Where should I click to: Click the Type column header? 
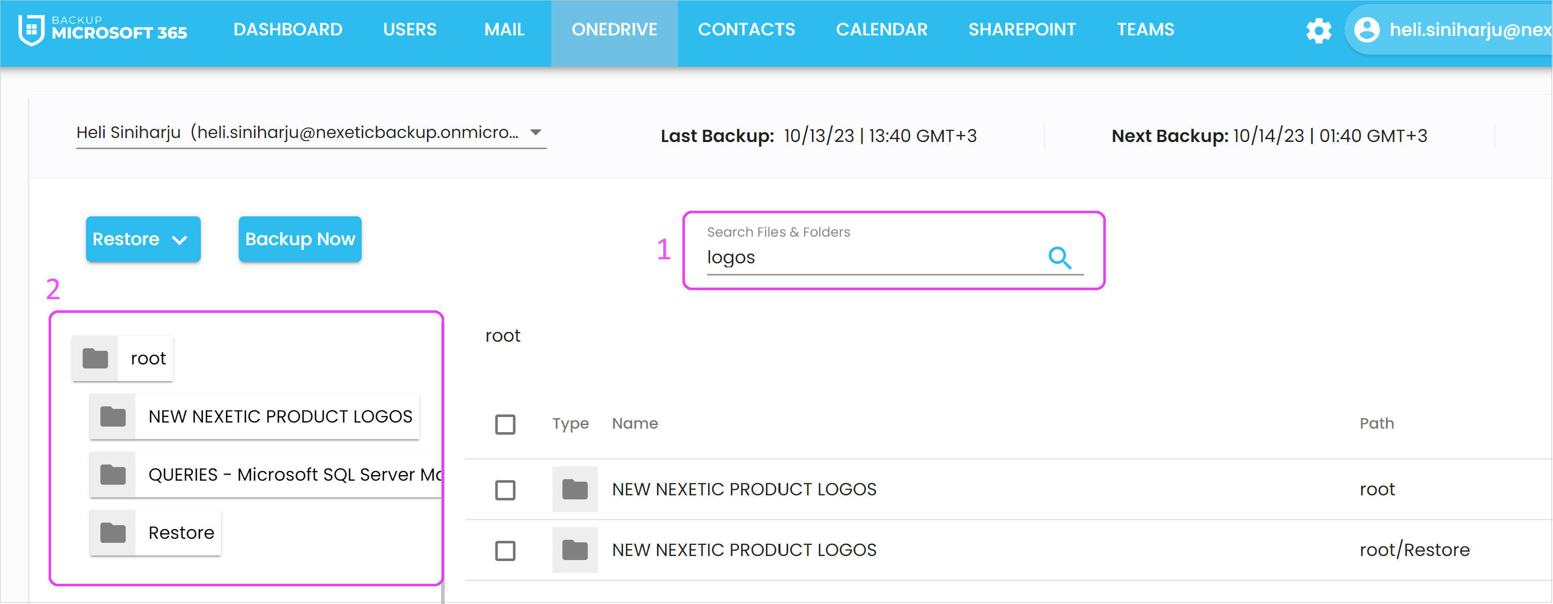coord(570,424)
